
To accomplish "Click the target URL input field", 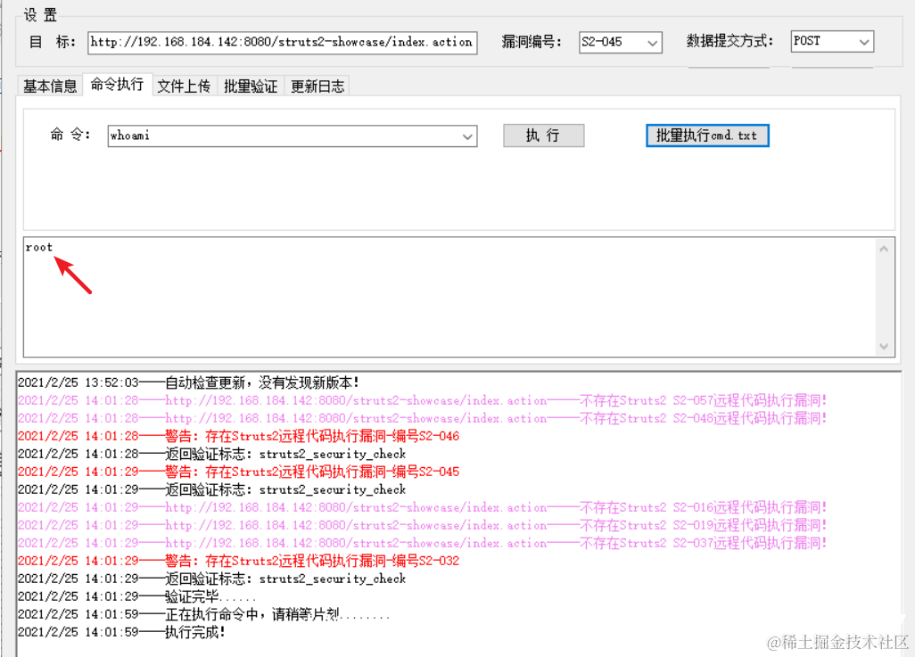I will coord(283,43).
